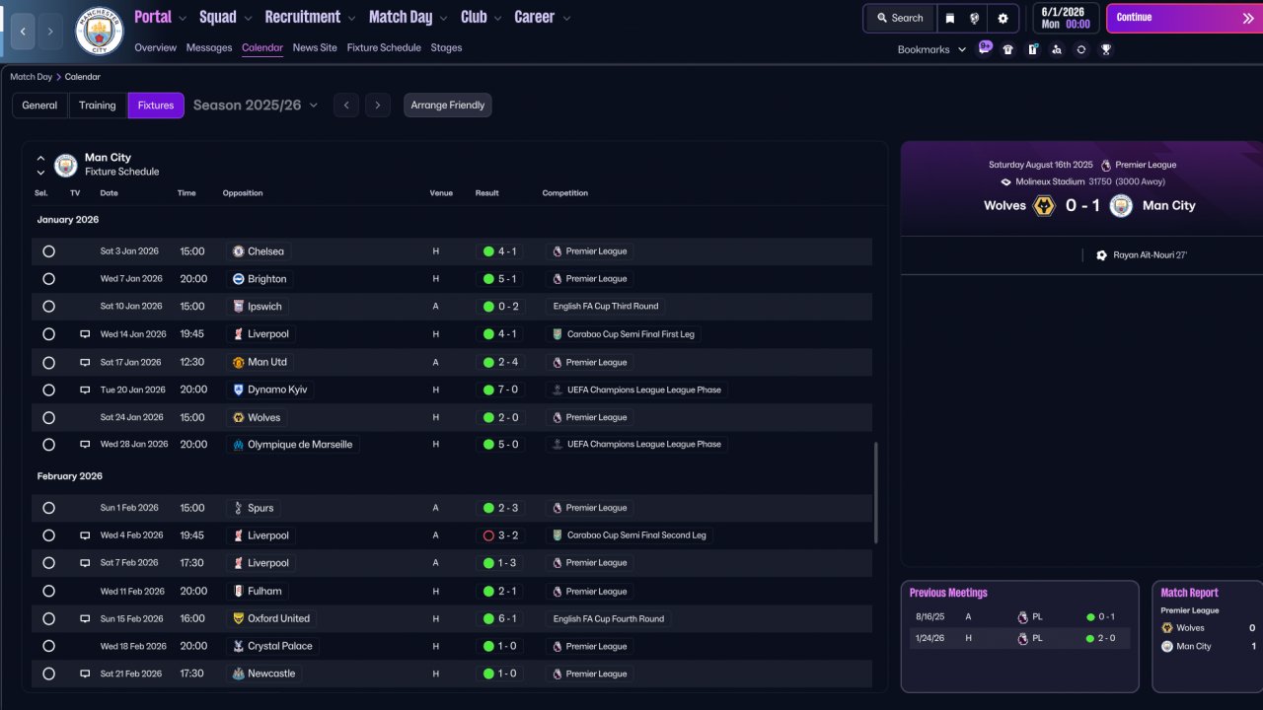Select the Ipswich fixture radio button
The width and height of the screenshot is (1263, 710).
pos(48,307)
